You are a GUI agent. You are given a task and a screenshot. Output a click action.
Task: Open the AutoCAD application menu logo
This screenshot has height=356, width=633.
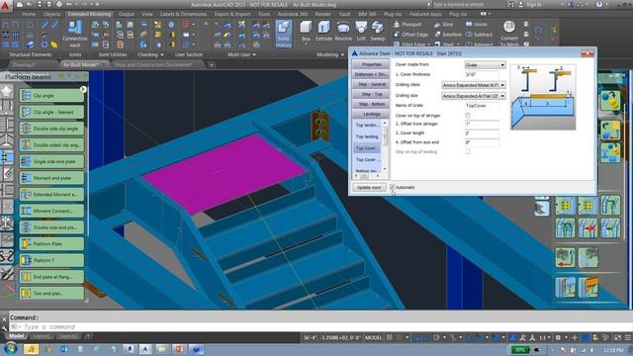5,5
